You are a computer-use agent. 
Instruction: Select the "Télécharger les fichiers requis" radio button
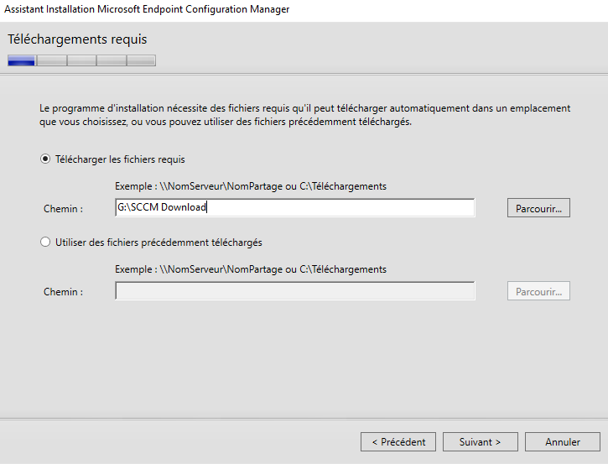(x=46, y=159)
